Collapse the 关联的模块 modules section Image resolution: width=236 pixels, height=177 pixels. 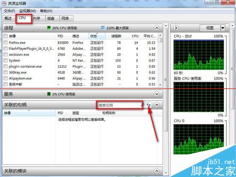(x=157, y=171)
